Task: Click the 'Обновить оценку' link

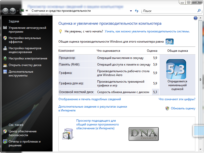Action: (x=183, y=108)
